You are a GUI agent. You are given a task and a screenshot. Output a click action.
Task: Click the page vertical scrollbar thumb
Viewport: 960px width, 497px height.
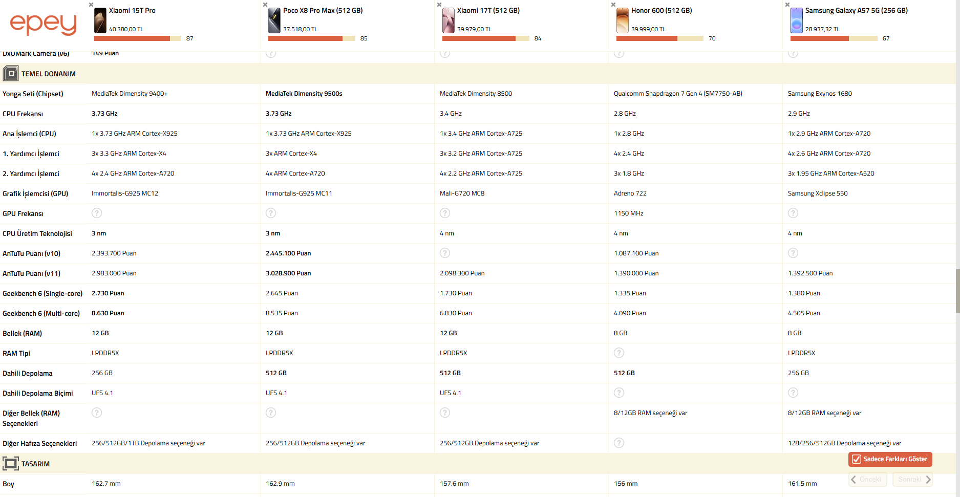coord(957,291)
